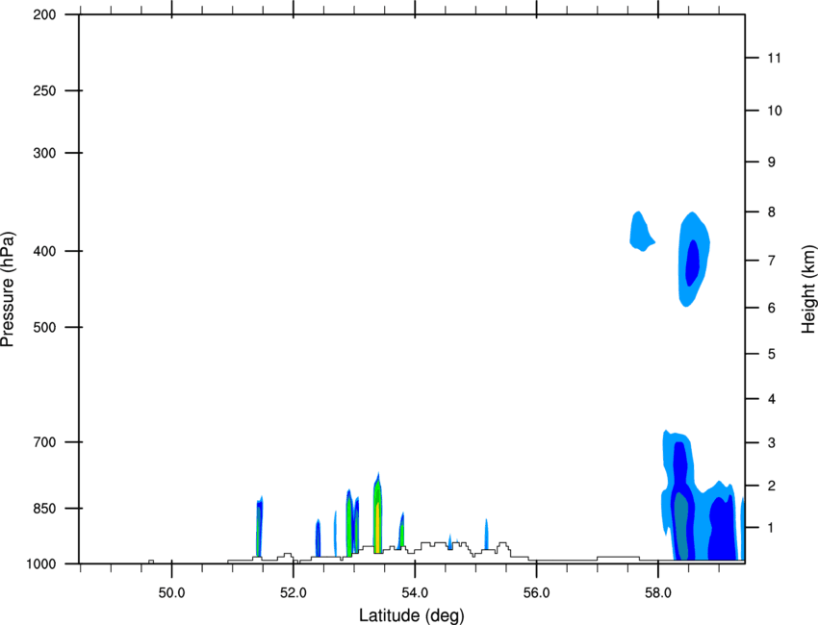818x625 pixels.
Task: Pick the 2 km height label
Action: click(772, 486)
